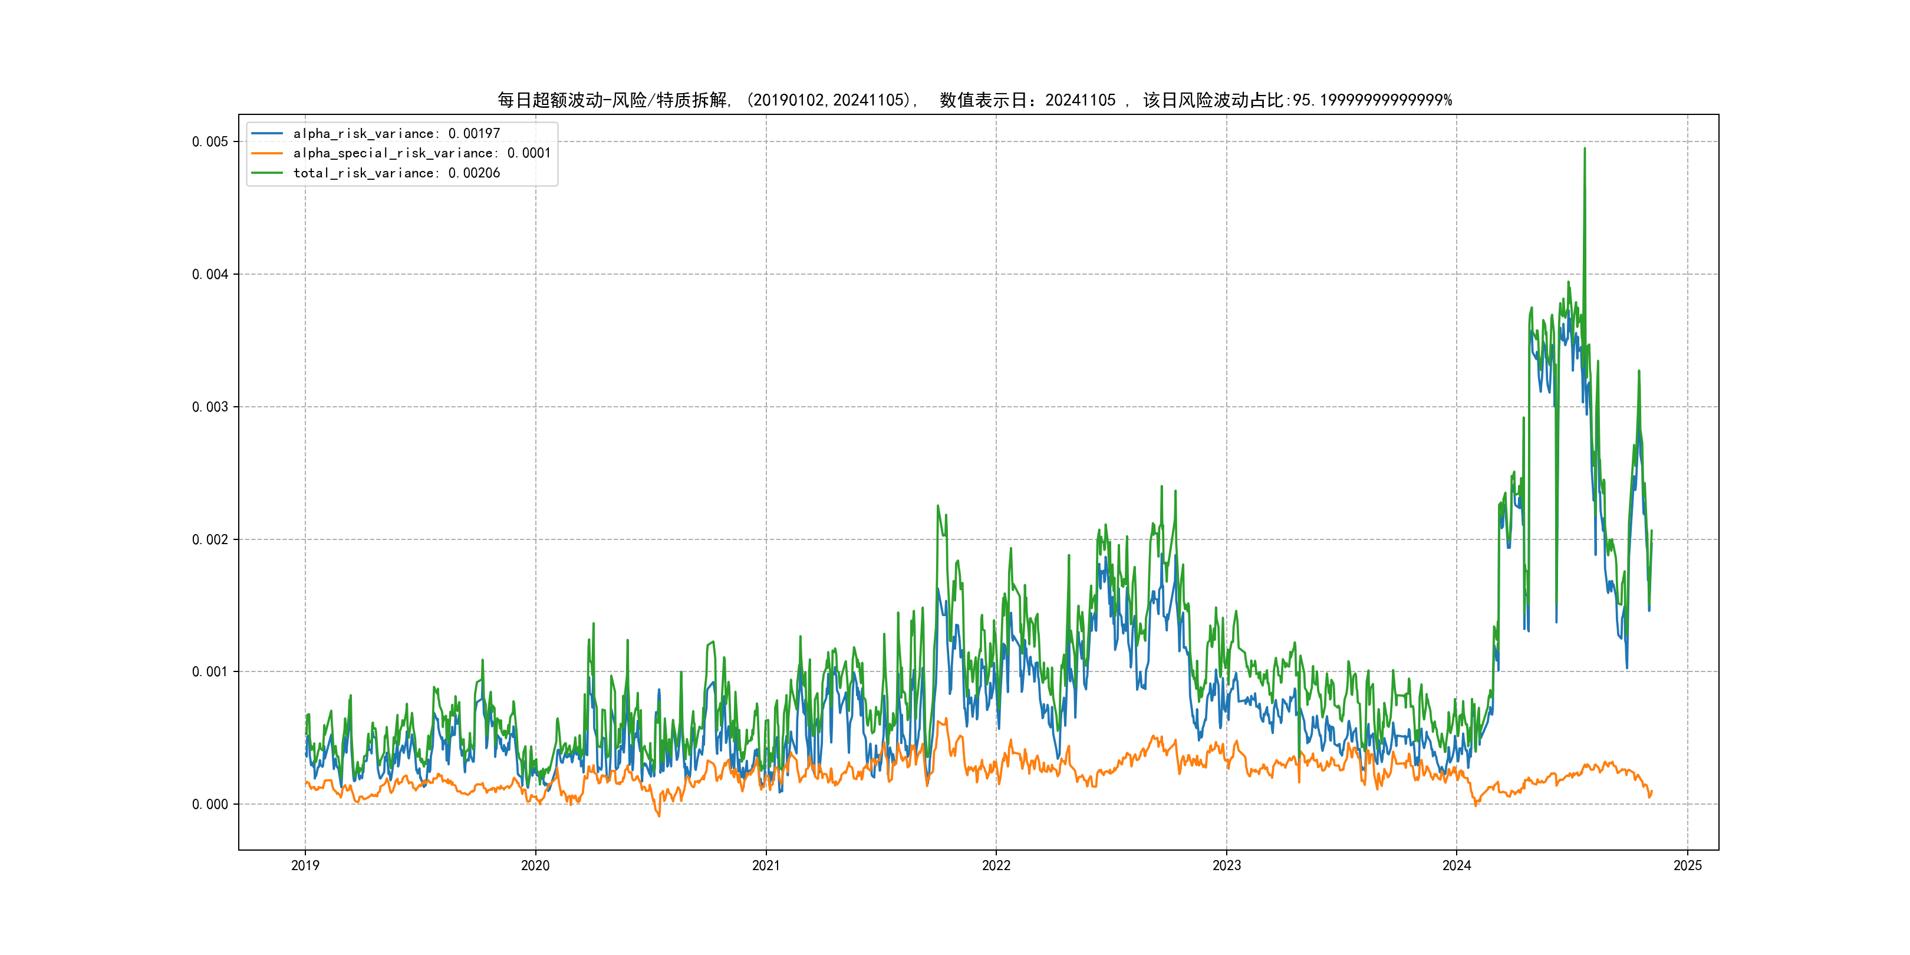Click the blue alpha_risk_variance legend line
Screen dimensions: 1910x955
tap(267, 133)
